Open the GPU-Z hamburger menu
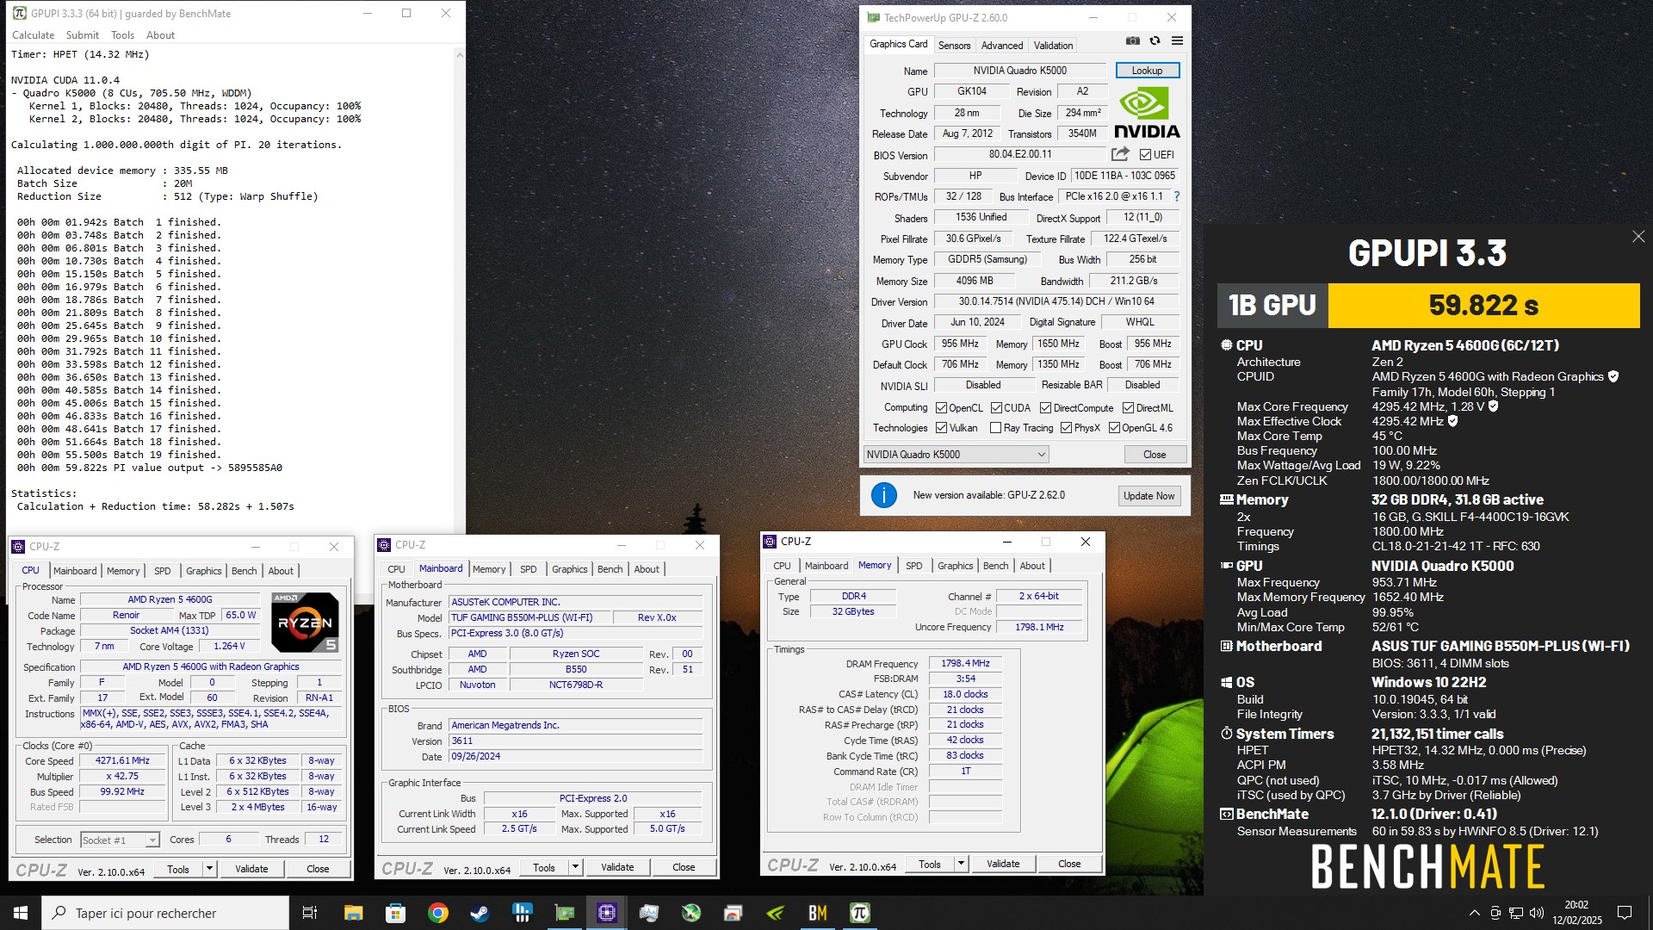The height and width of the screenshot is (930, 1653). 1177,40
